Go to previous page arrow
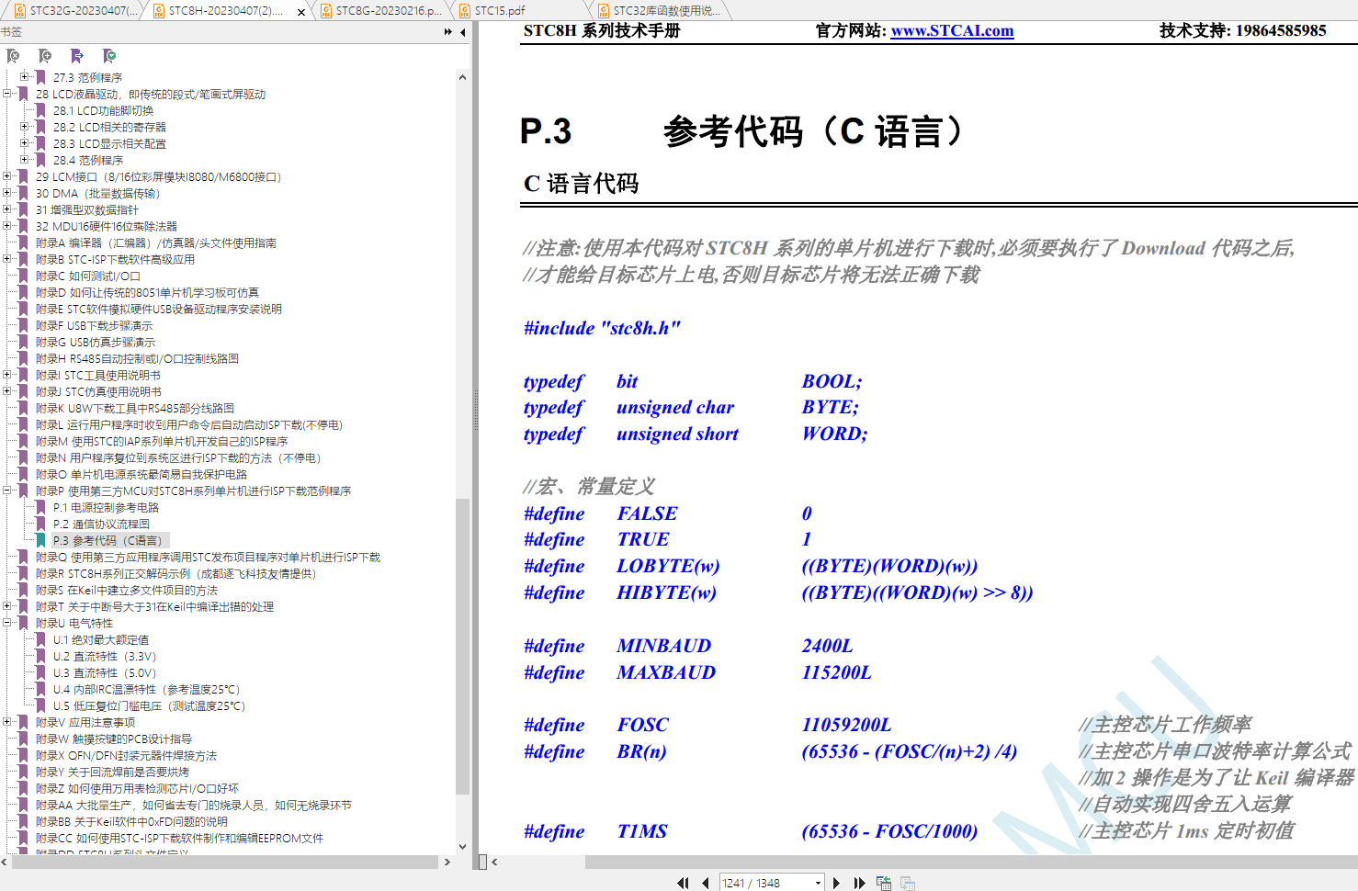Viewport: 1358px width, 891px height. (x=706, y=883)
